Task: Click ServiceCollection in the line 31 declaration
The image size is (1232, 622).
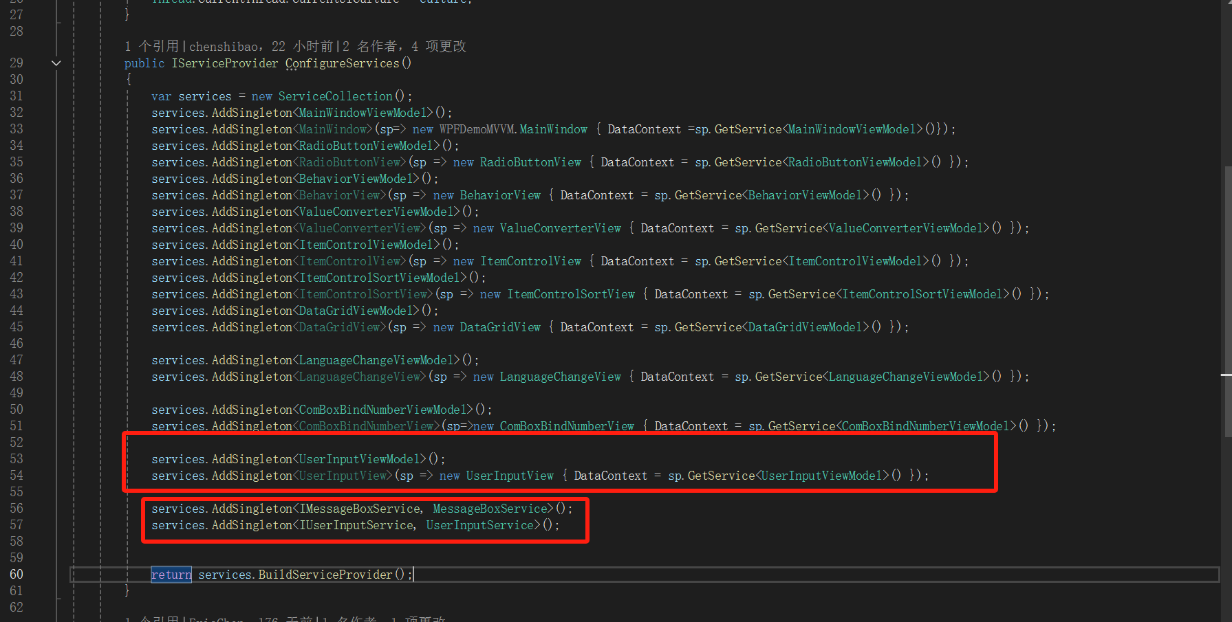Action: [x=336, y=96]
